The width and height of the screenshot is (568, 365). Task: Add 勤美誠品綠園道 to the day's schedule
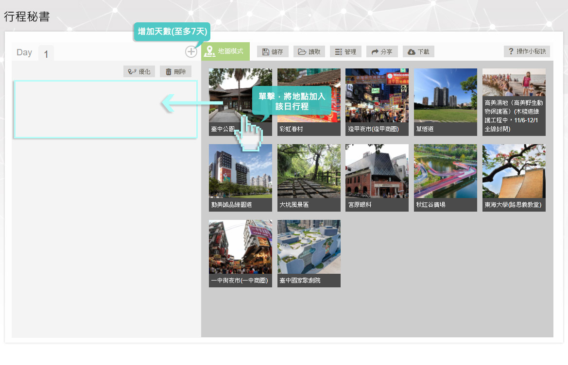(240, 178)
